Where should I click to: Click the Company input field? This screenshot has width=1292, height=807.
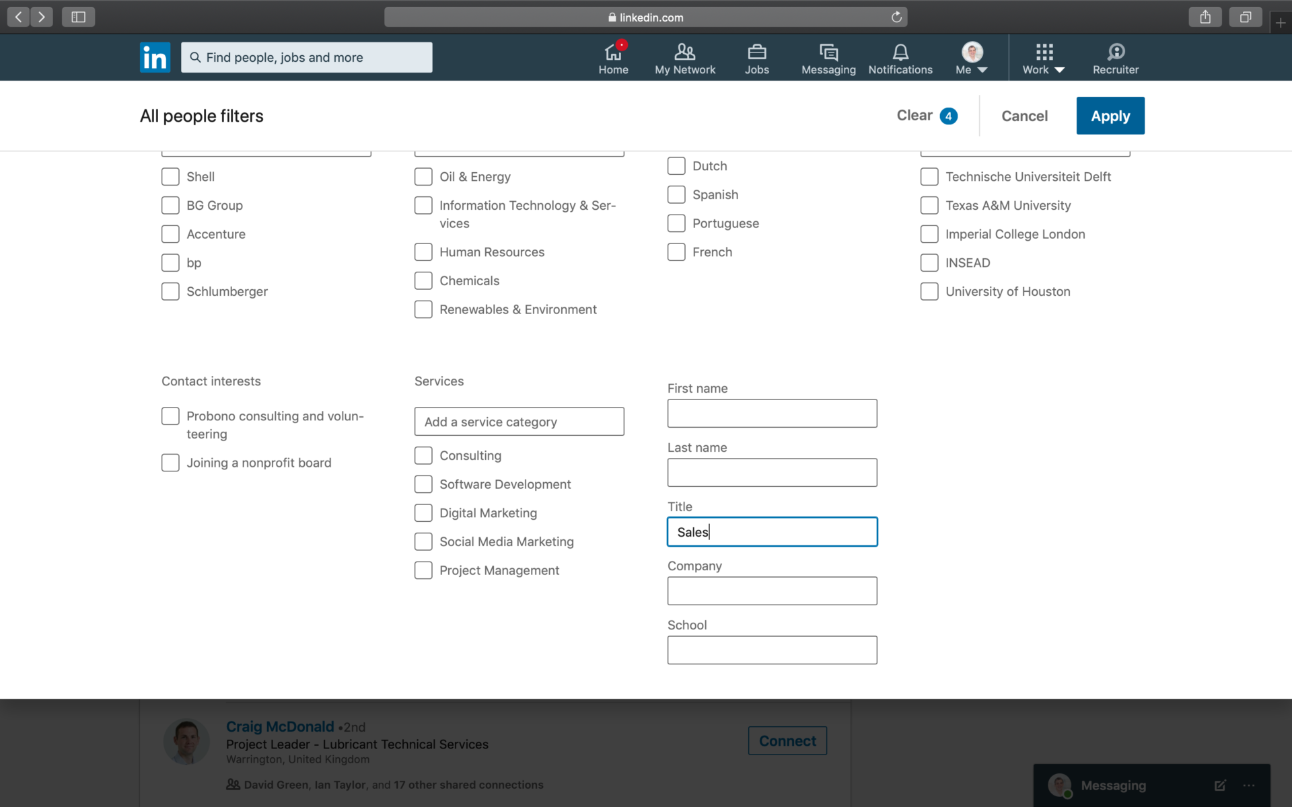click(772, 591)
